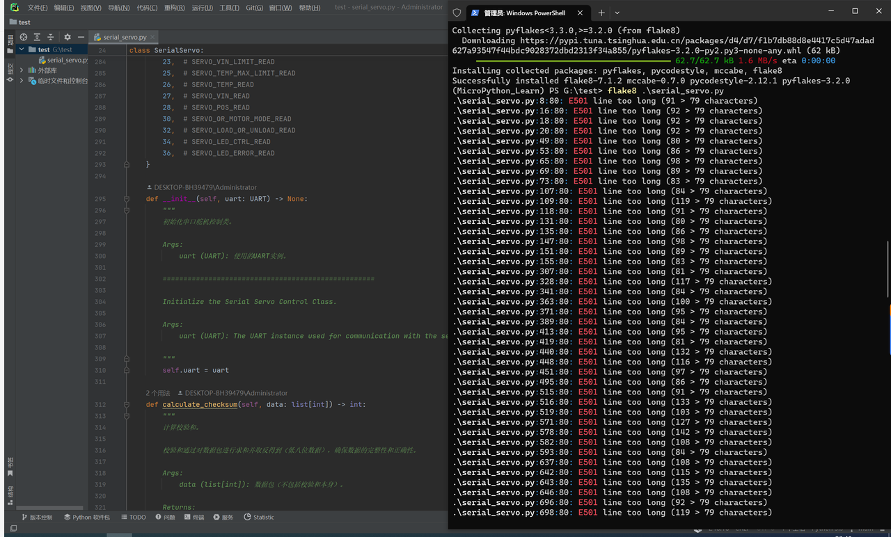
Task: Open project panel gear settings
Action: click(x=68, y=37)
